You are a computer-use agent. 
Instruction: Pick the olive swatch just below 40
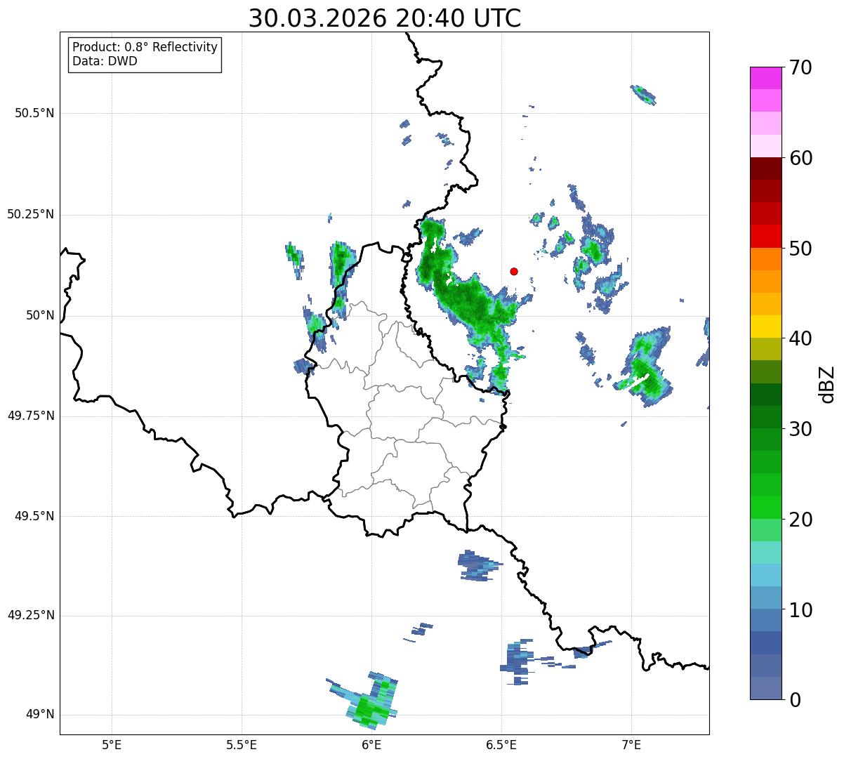tap(765, 349)
